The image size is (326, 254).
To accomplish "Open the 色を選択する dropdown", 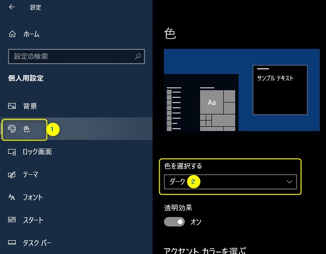I will (x=230, y=182).
